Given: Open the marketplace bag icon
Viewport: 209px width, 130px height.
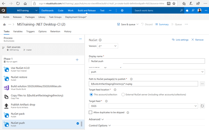Looking at the screenshot, I should [187, 10].
